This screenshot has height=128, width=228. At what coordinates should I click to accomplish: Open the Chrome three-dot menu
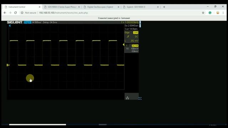(x=223, y=13)
